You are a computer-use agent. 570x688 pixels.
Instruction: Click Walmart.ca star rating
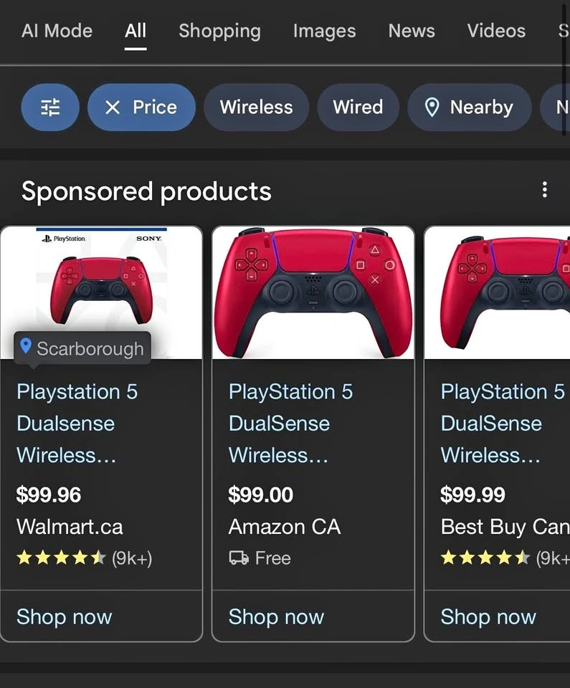(x=61, y=558)
